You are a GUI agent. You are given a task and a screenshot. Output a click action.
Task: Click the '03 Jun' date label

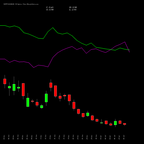pyautogui.click(x=13, y=137)
